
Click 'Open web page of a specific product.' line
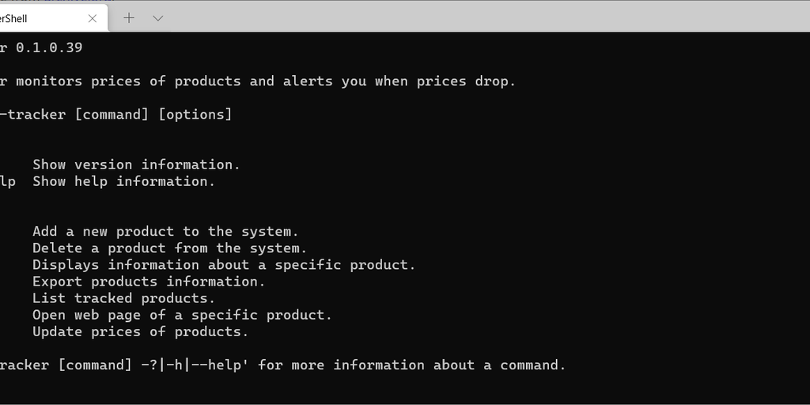[182, 315]
